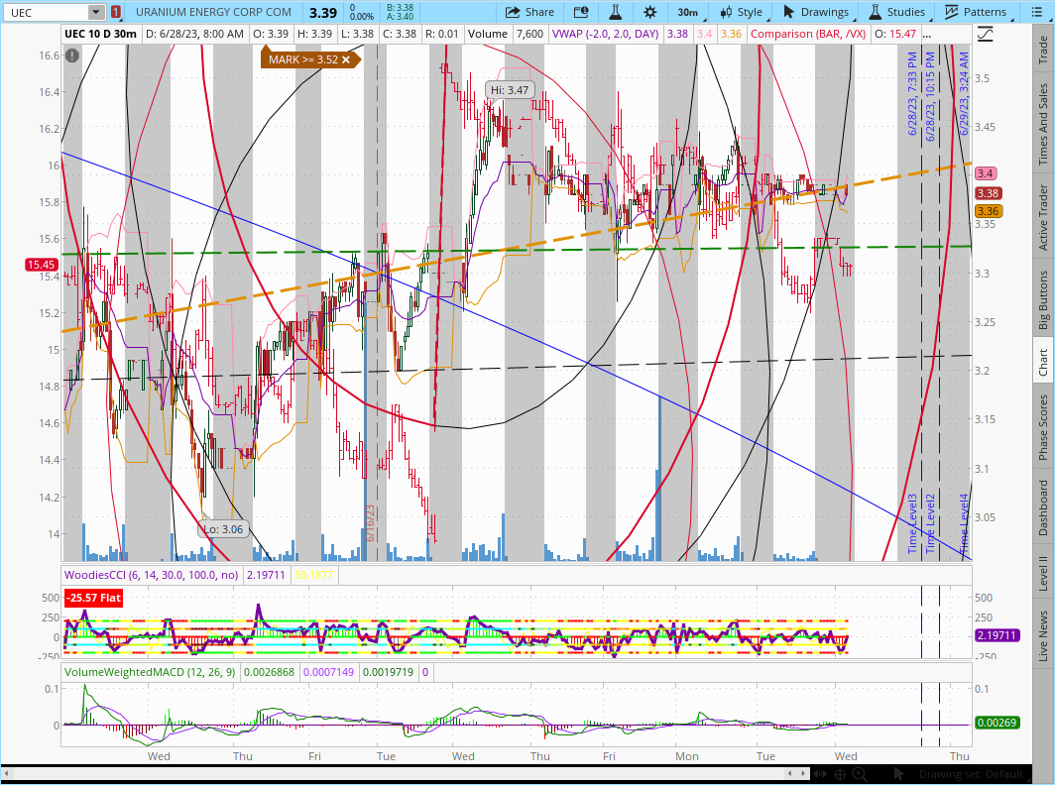Expand the UEC symbol dropdown arrow

click(x=95, y=12)
